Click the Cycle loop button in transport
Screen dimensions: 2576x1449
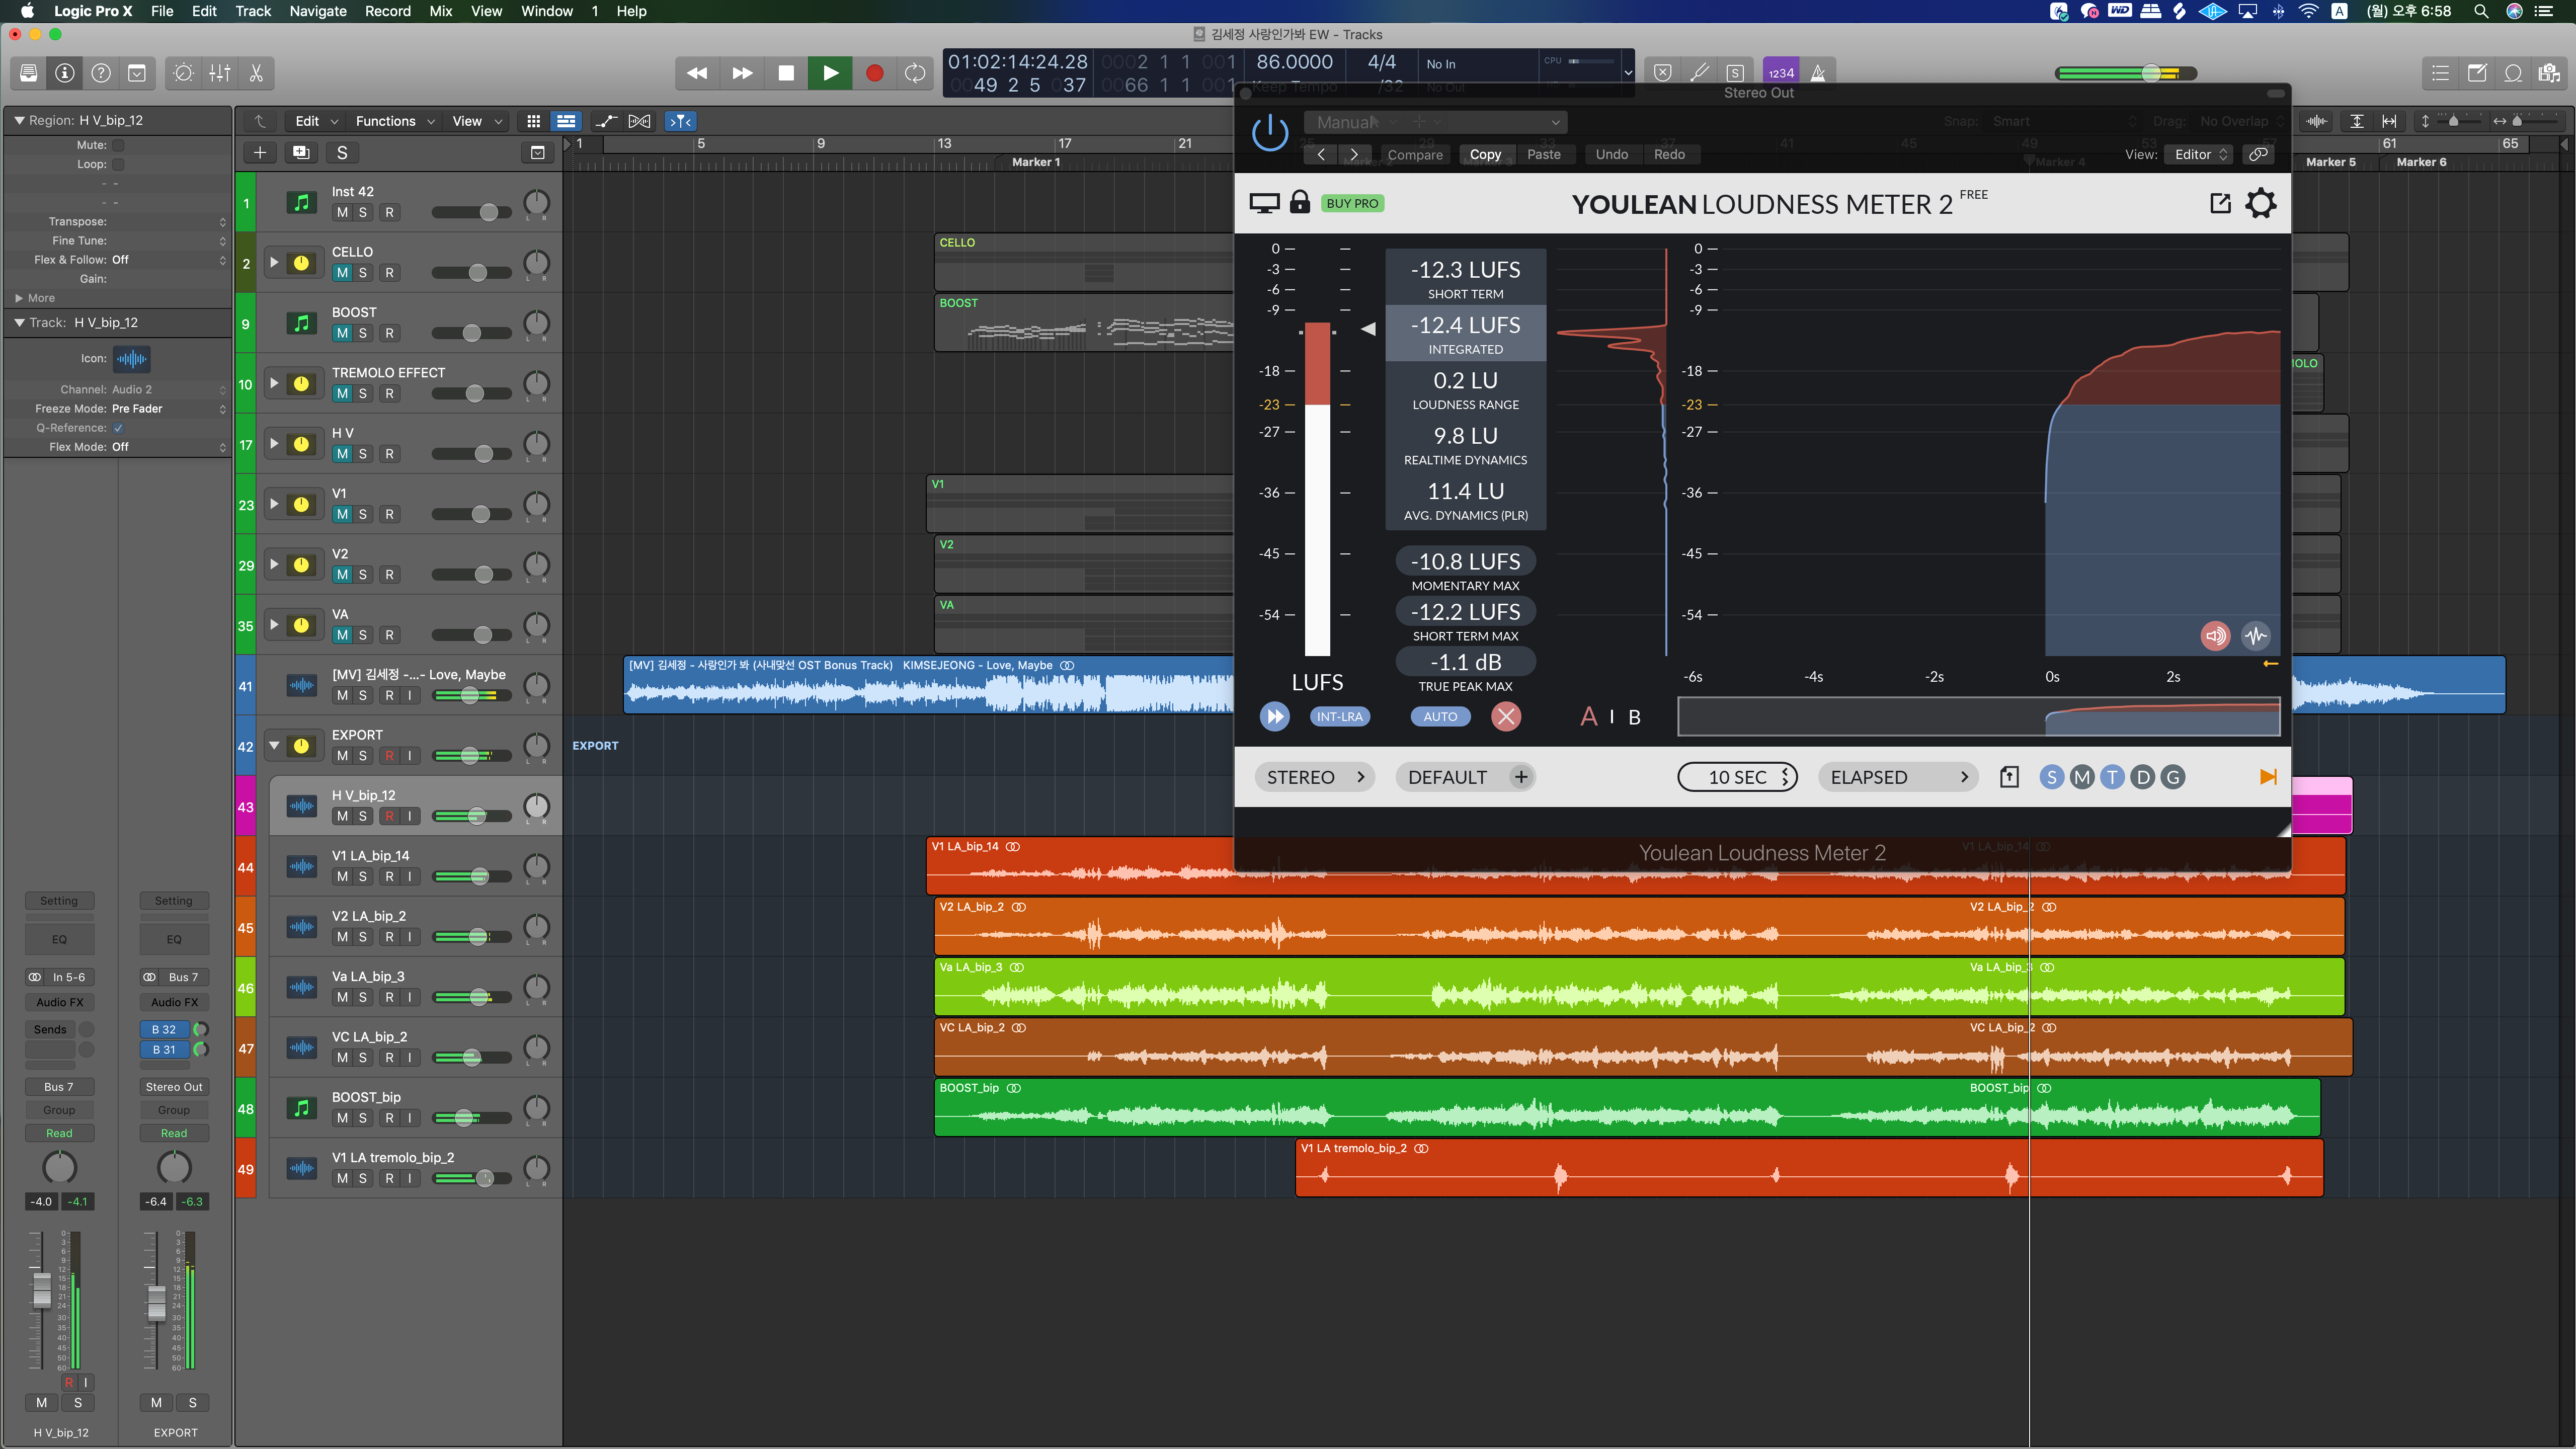click(914, 73)
